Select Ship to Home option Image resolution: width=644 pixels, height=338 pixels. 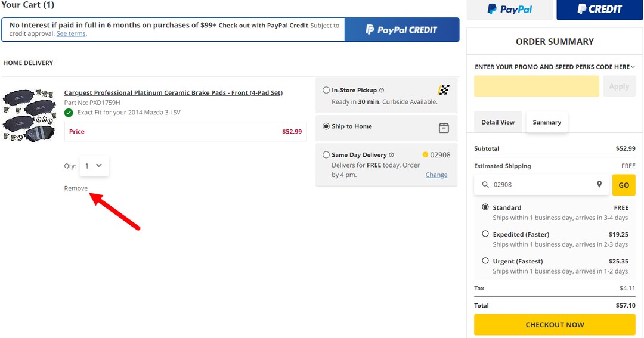(326, 126)
